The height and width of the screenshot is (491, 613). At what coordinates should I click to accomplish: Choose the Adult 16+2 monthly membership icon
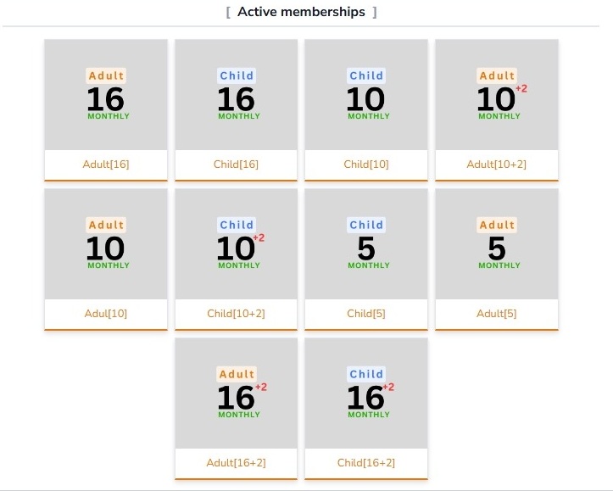[x=237, y=393]
